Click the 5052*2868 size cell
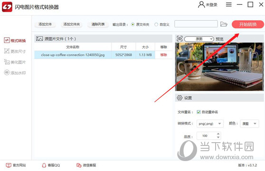Image resolution: width=265 pixels, height=171 pixels. click(x=123, y=55)
